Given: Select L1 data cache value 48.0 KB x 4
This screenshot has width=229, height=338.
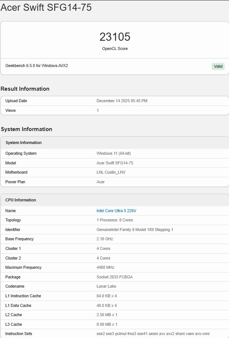Looking at the screenshot, I should pos(107,305).
